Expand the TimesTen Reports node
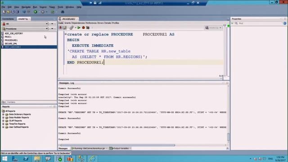 3,124
